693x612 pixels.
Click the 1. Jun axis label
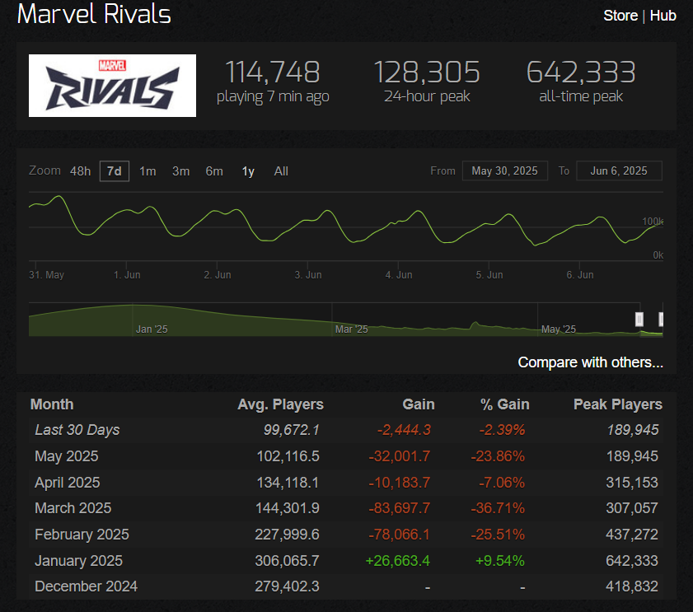tap(127, 275)
